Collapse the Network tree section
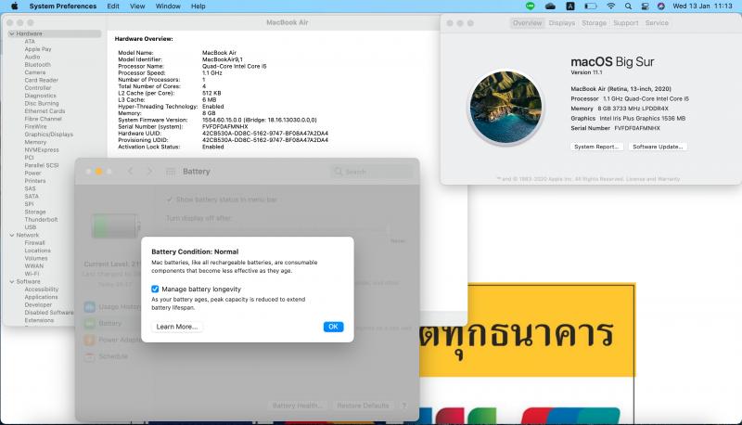 [12, 235]
